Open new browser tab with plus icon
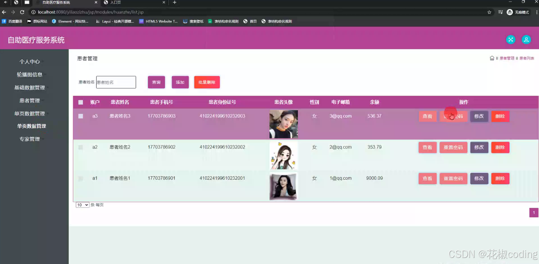Image resolution: width=539 pixels, height=264 pixels. point(175,2)
